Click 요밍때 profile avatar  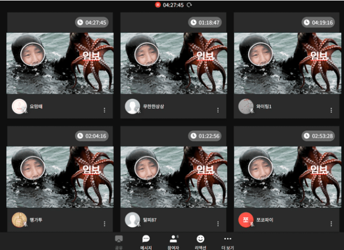[x=19, y=106]
